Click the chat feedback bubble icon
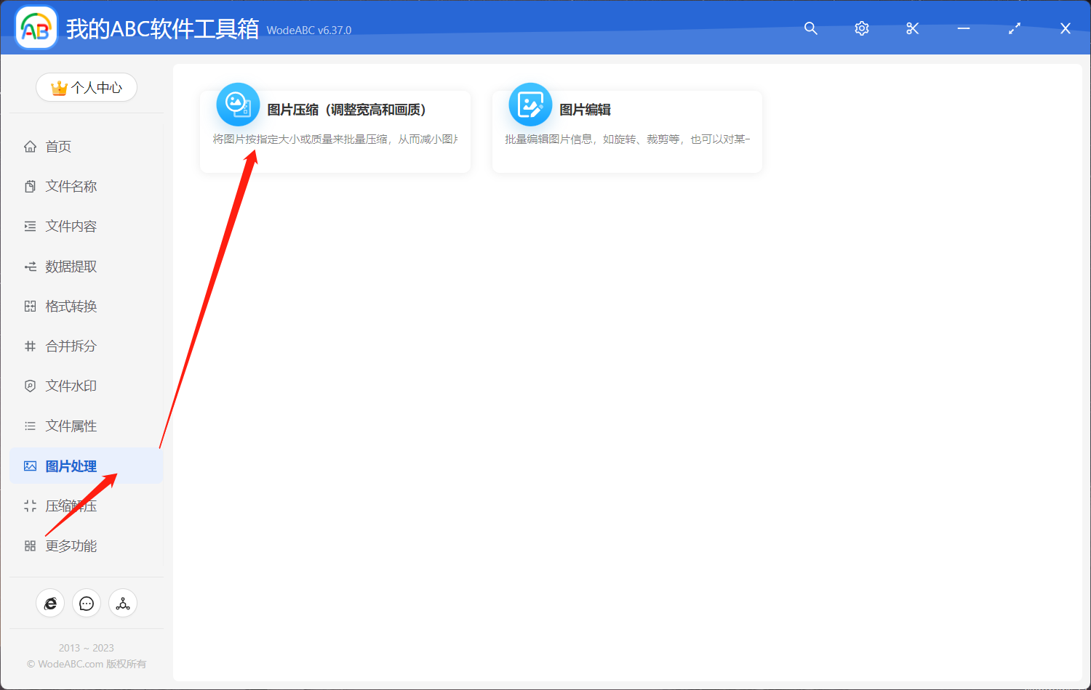The image size is (1091, 690). pyautogui.click(x=87, y=603)
